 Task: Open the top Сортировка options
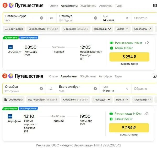(x=14, y=29)
